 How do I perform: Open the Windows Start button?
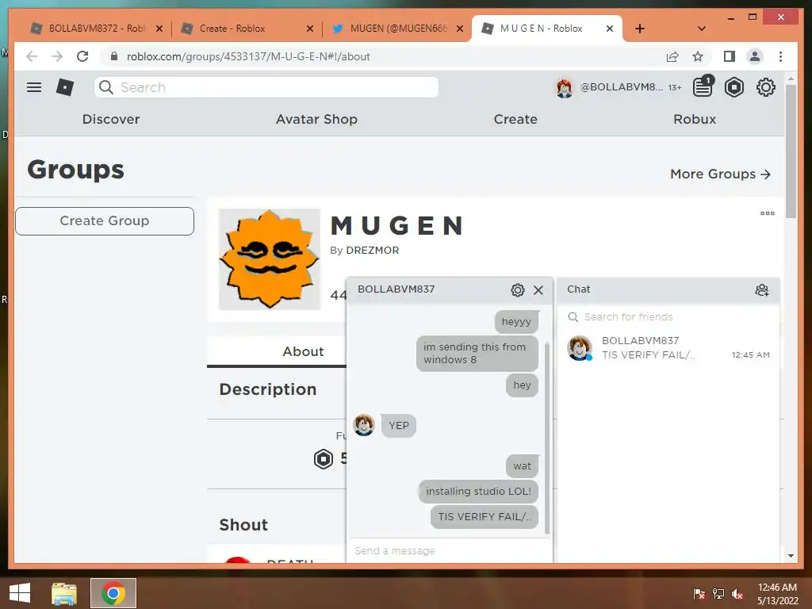coord(20,593)
